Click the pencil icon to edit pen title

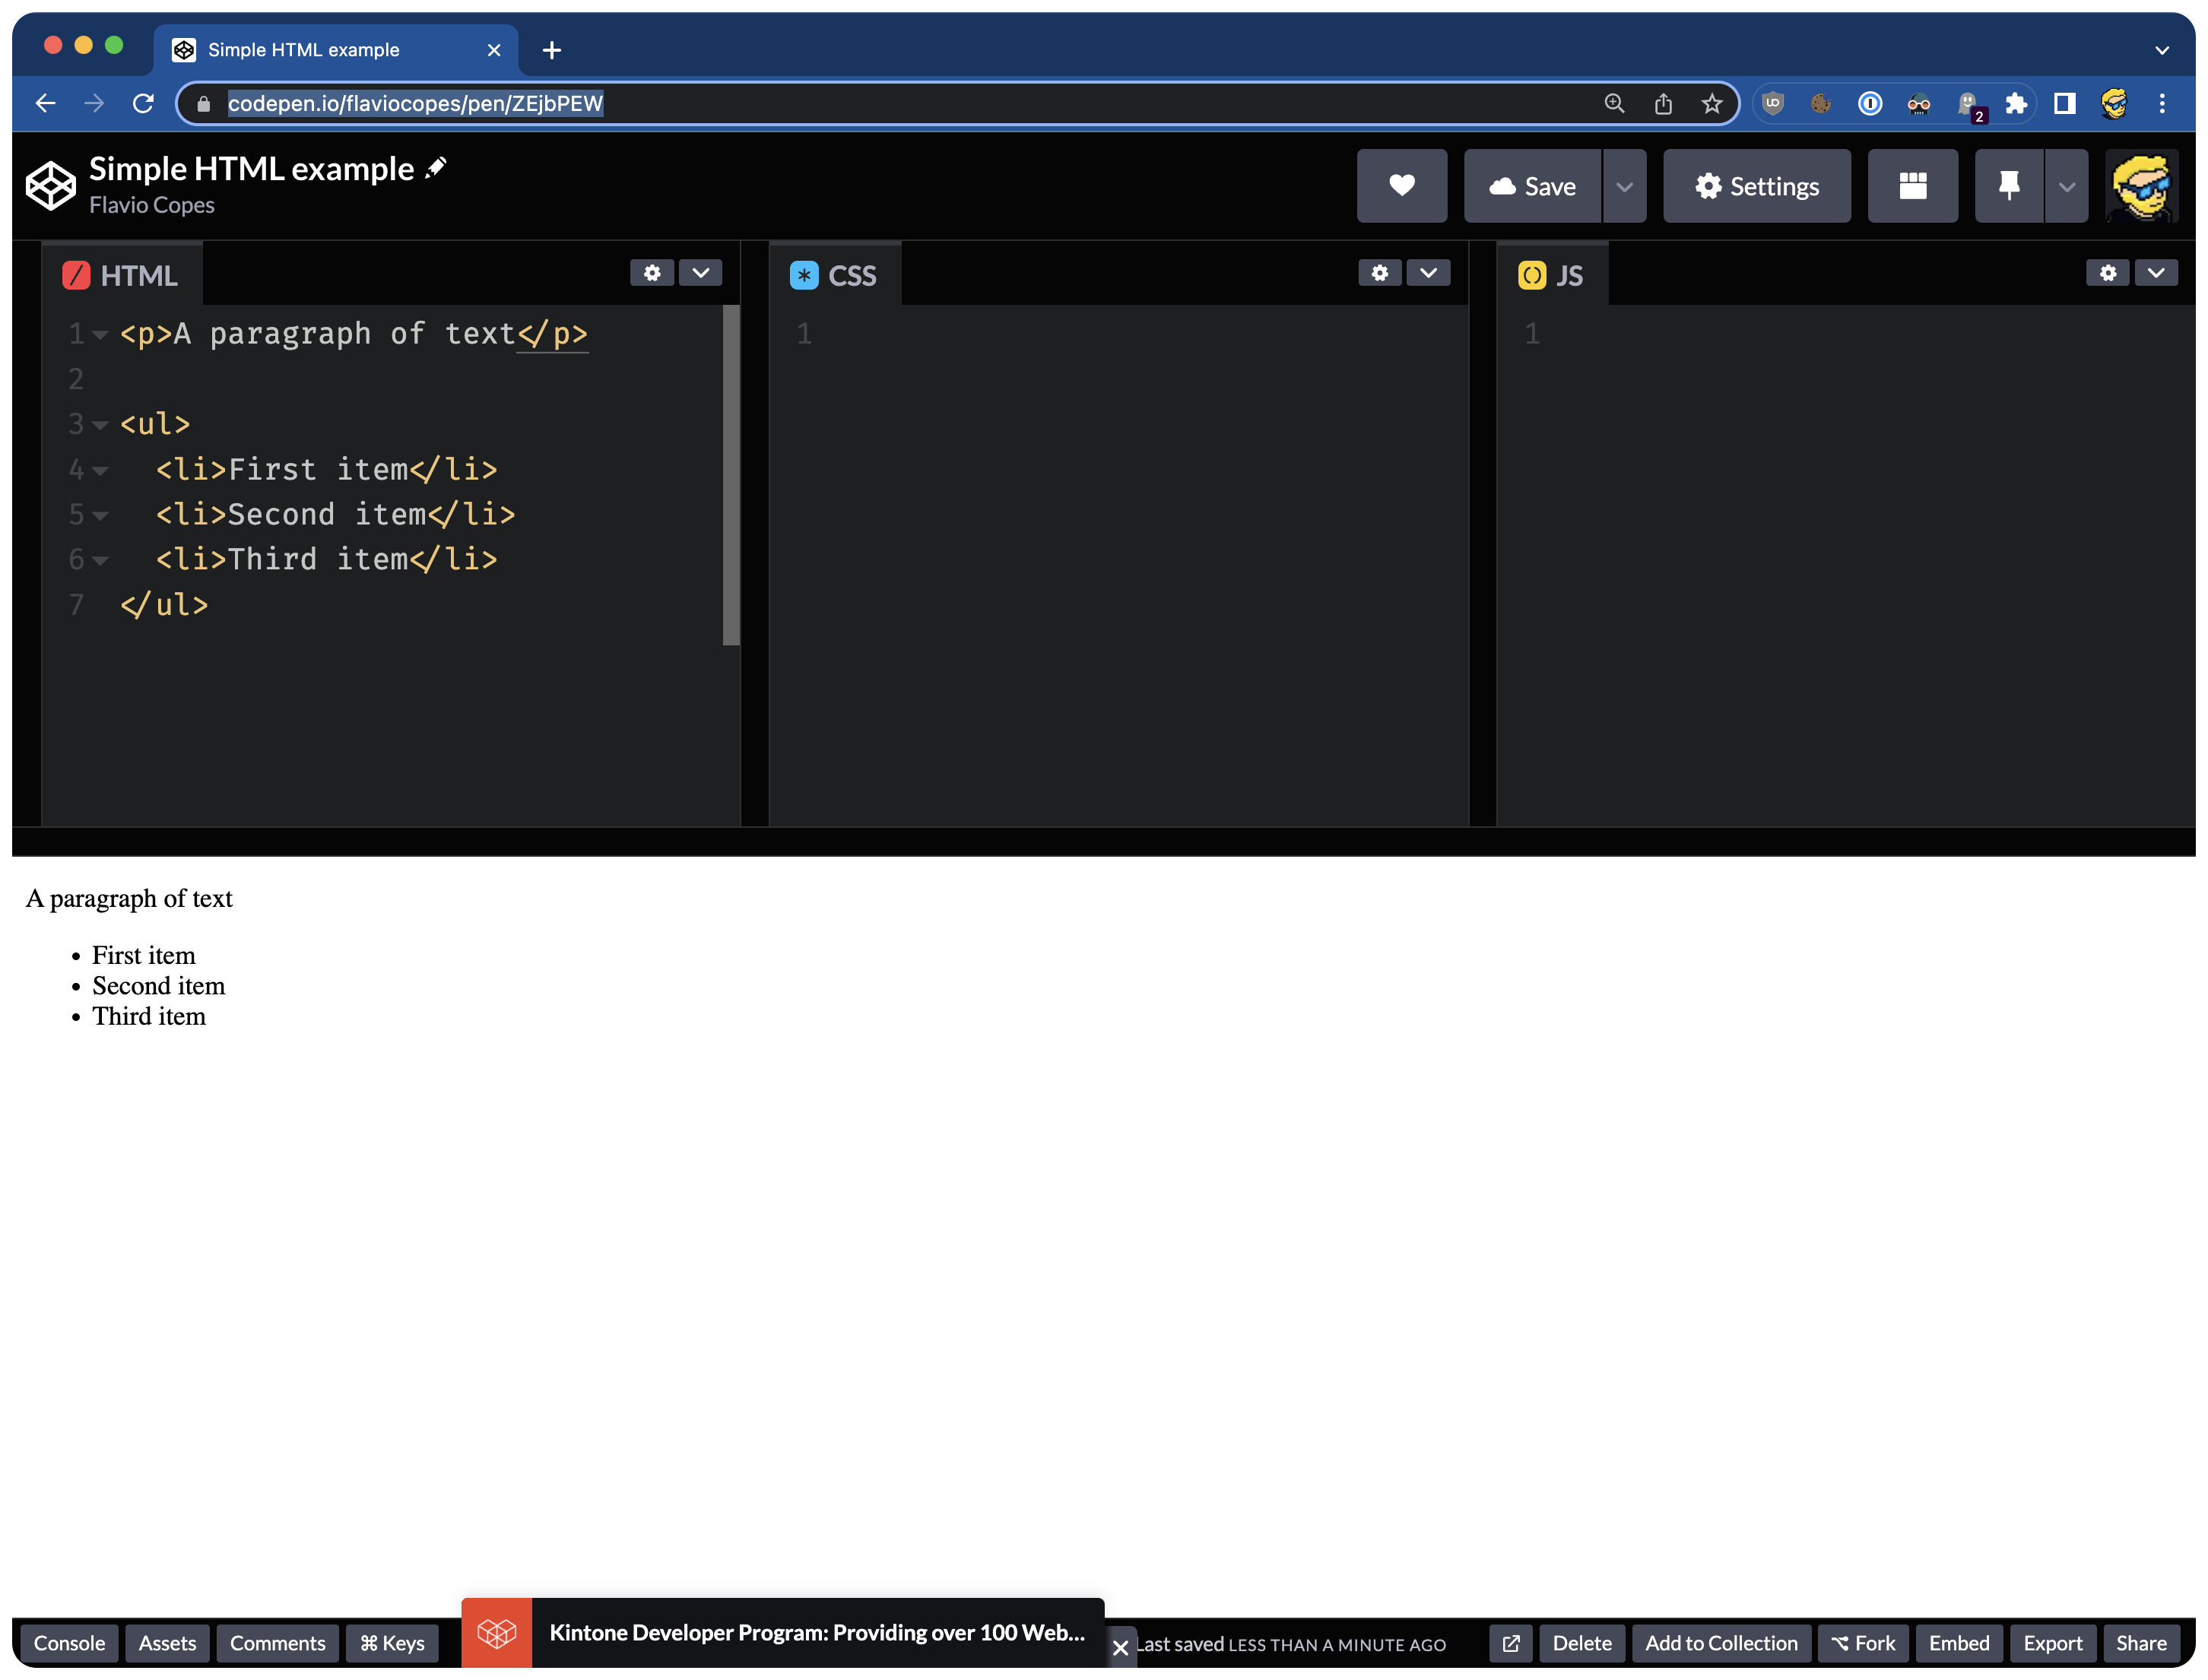pos(436,168)
